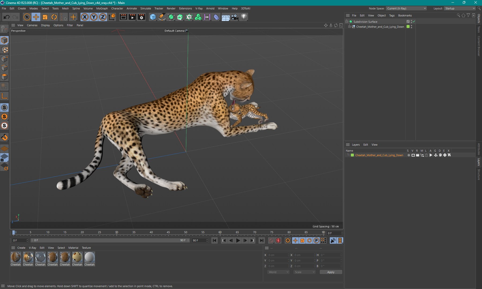Expand the Subdivision Surface object tree

tap(347, 22)
